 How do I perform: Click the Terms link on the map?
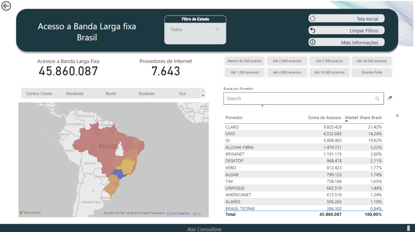coord(197,213)
